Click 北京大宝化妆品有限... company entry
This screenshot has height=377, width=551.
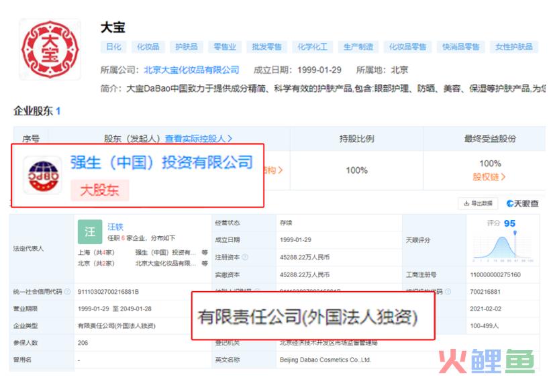point(166,263)
